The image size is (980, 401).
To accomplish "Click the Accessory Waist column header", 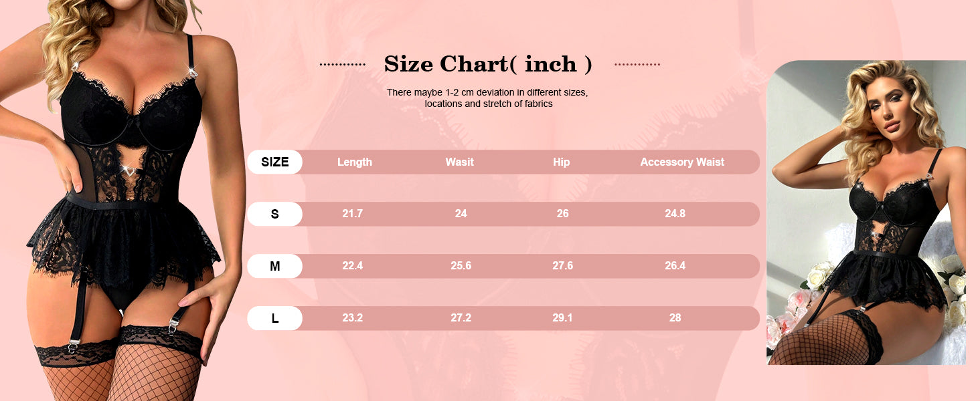I will (682, 162).
